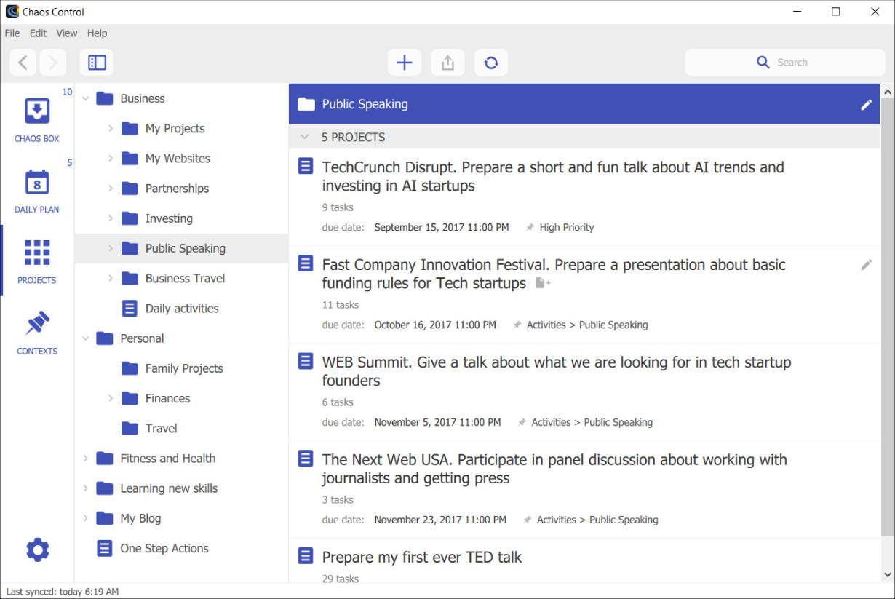The image size is (895, 599).
Task: Click the pin icon beside High Priority
Action: [x=530, y=228]
